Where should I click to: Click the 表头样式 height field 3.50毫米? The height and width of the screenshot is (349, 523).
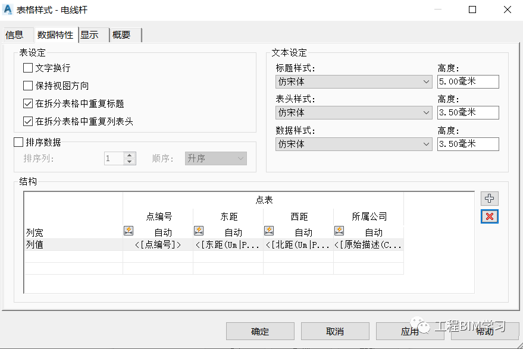tap(468, 112)
